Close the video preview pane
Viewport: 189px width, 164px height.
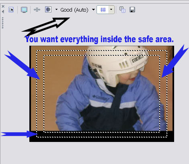(x=3, y=6)
